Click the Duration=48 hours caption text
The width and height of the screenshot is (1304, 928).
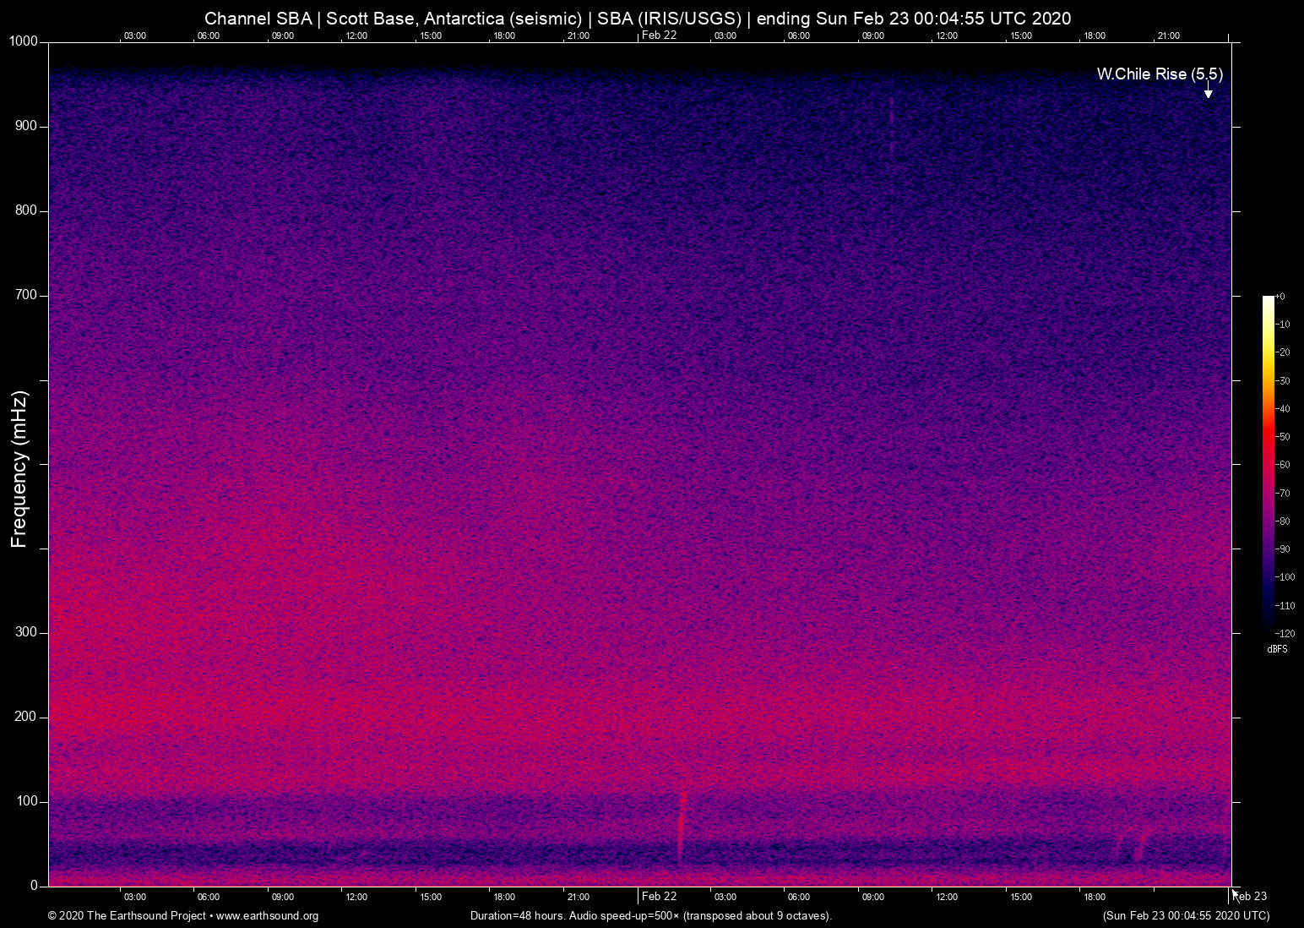[x=650, y=916]
